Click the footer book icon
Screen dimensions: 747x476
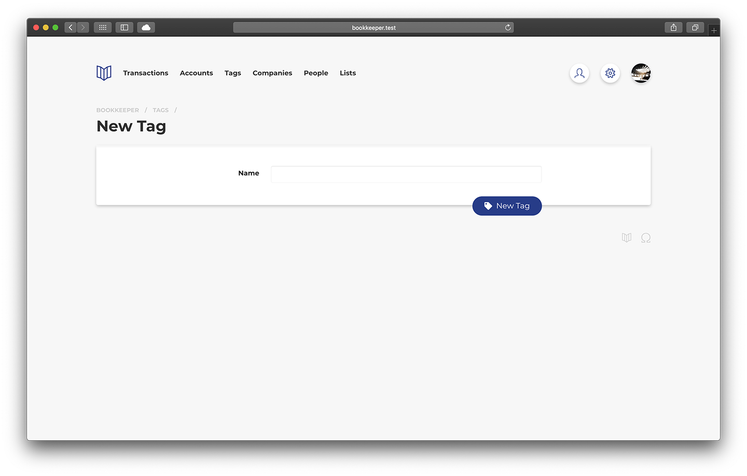[627, 237]
